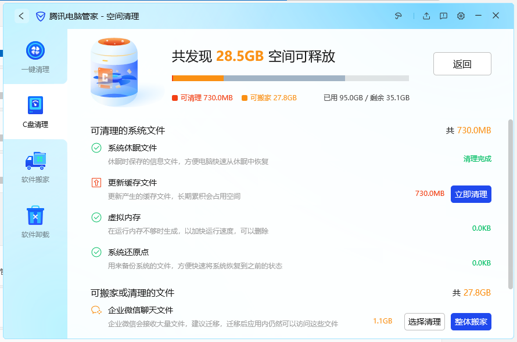Screen dimensions: 517x342
Task: Click the green check next to 系统休眠文件
Action: tap(96, 148)
